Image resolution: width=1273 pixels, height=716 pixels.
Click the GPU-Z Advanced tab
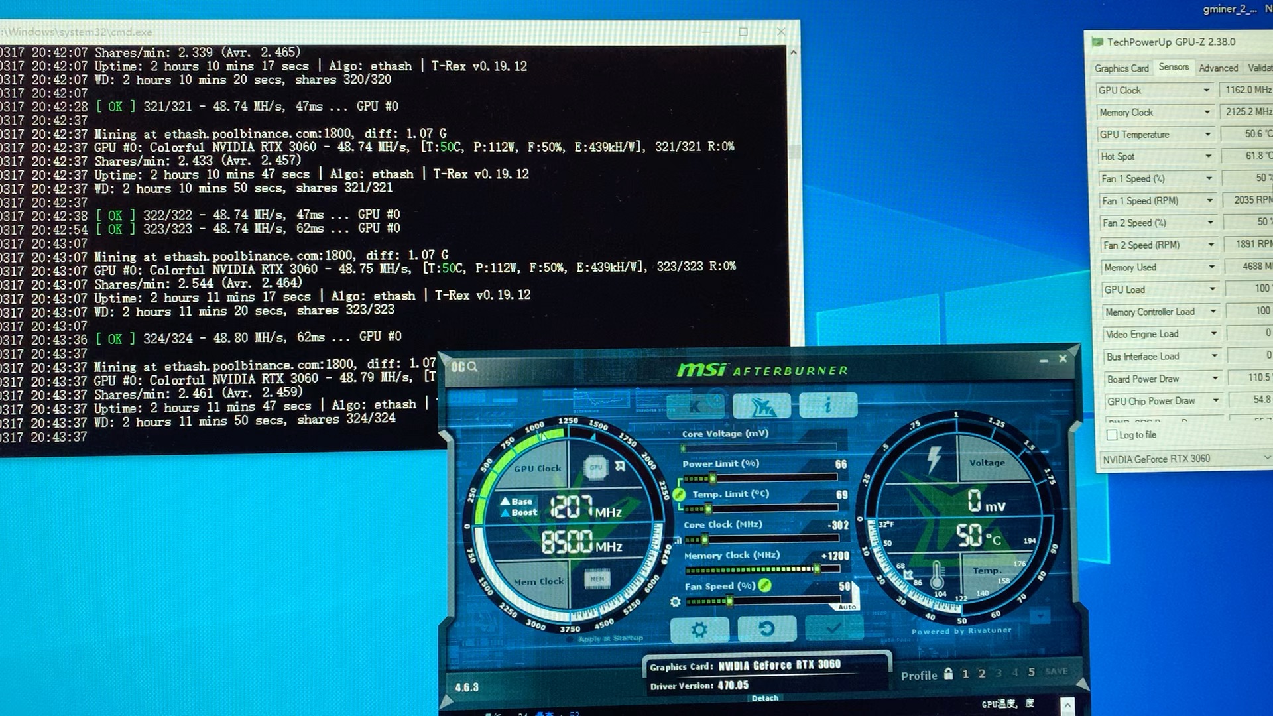pyautogui.click(x=1219, y=68)
